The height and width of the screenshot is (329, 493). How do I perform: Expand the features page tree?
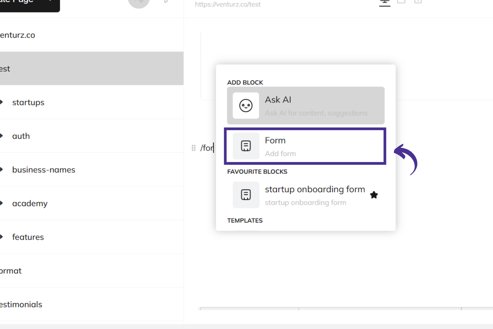(2, 237)
